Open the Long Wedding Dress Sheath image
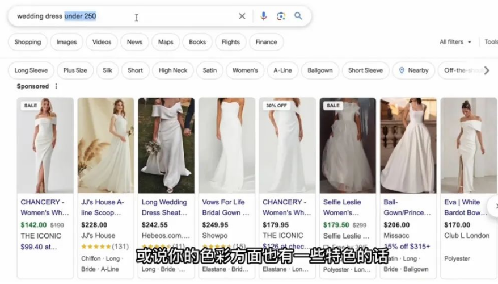The image size is (498, 284). (166, 145)
